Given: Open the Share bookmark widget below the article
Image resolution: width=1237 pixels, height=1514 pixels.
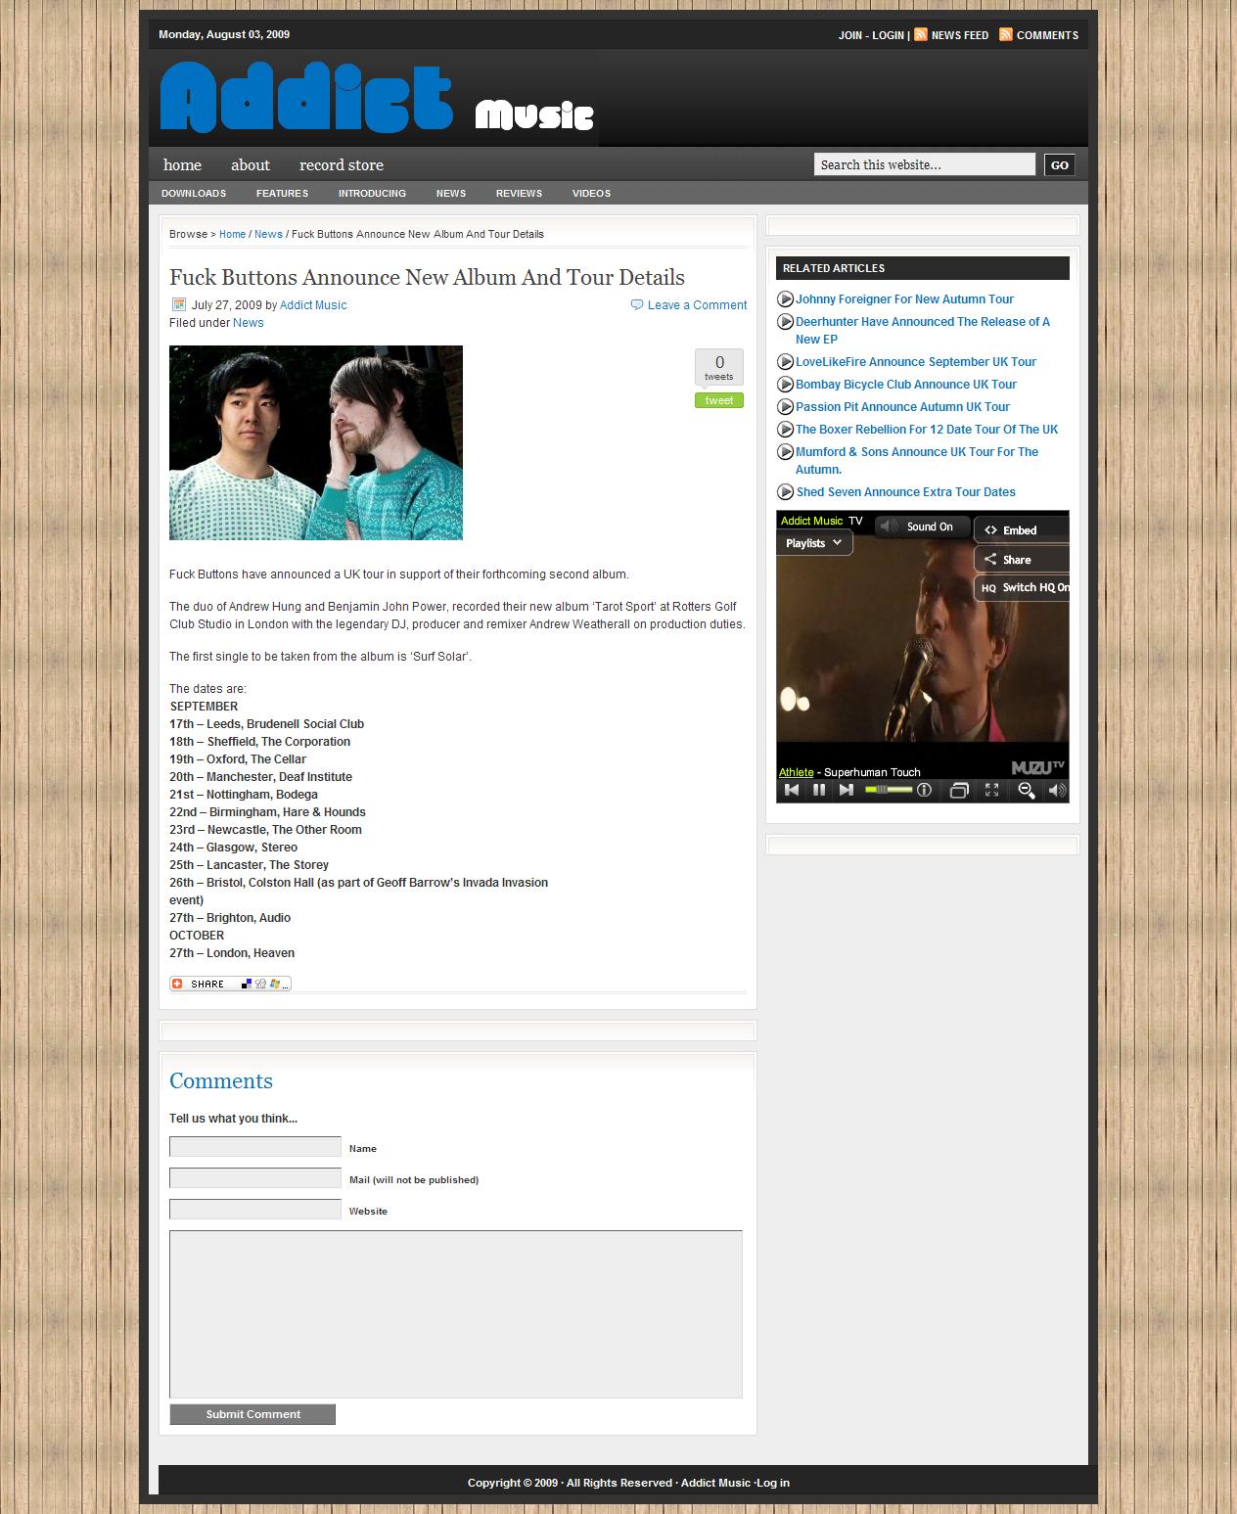Looking at the screenshot, I should [x=230, y=984].
